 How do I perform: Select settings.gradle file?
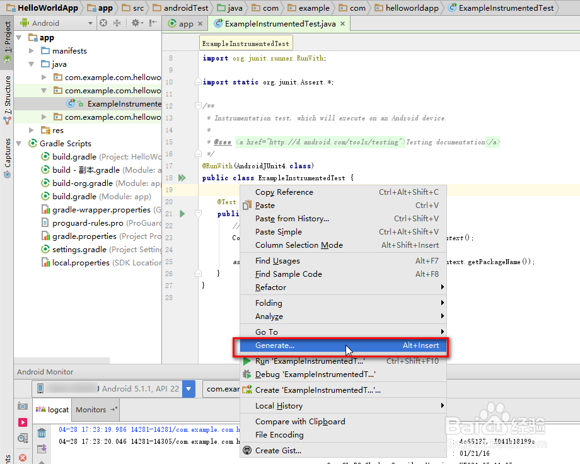pos(101,250)
